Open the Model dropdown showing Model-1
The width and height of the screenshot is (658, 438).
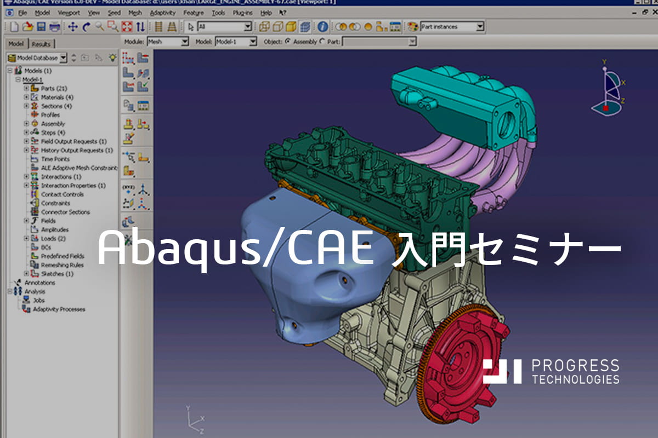[236, 42]
